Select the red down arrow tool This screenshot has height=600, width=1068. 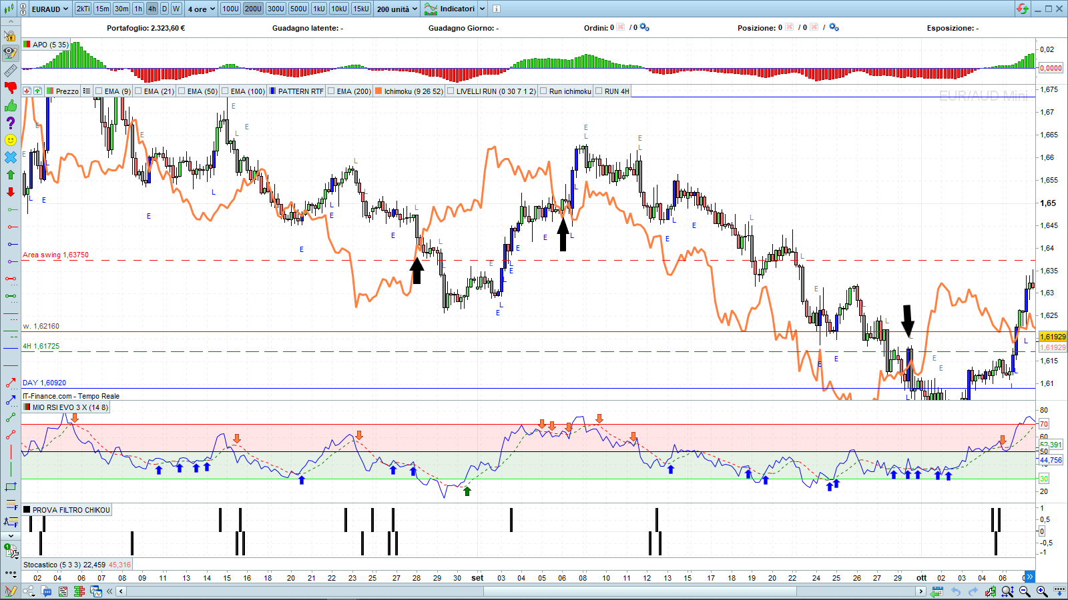point(10,192)
